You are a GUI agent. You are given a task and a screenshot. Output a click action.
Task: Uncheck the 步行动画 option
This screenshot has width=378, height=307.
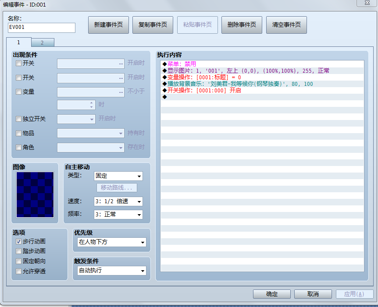tap(18, 241)
